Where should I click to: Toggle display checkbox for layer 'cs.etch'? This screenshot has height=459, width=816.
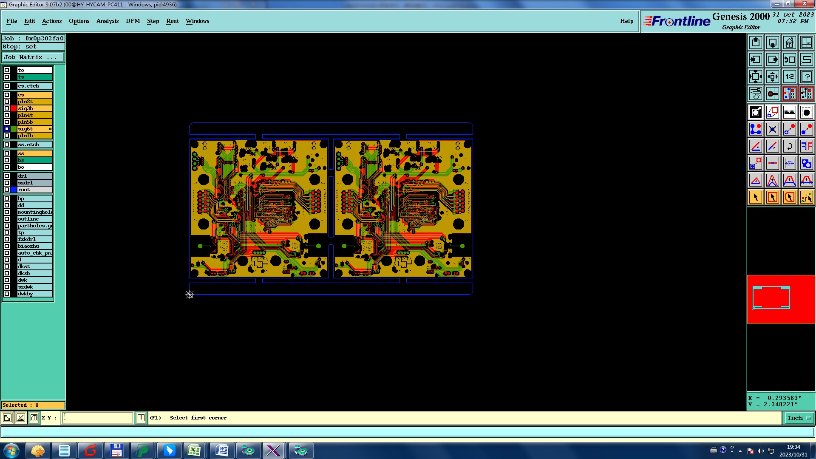7,86
